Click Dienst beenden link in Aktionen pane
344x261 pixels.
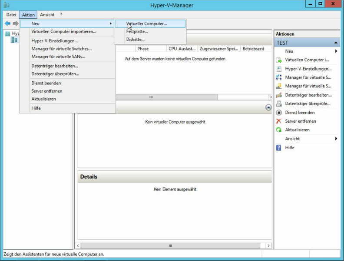click(300, 113)
